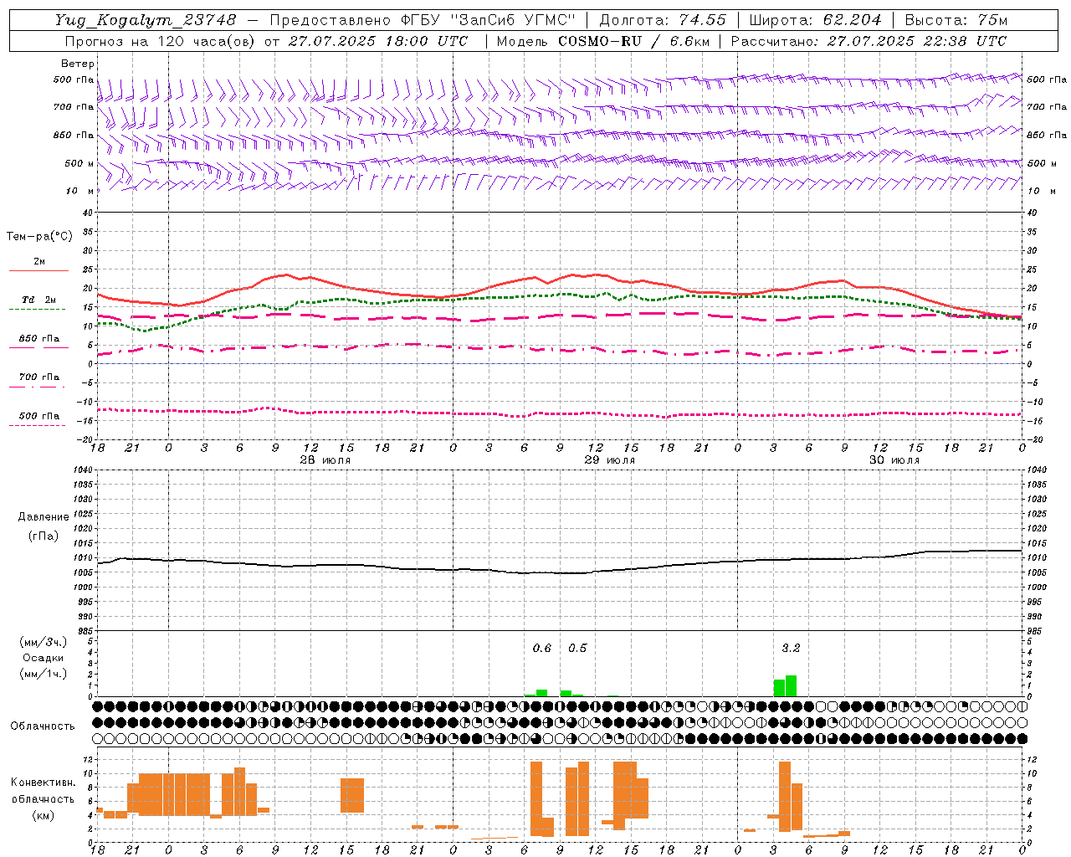This screenshot has height=857, width=1071.
Task: Click the left 10 м wind level label
Action: coord(79,191)
